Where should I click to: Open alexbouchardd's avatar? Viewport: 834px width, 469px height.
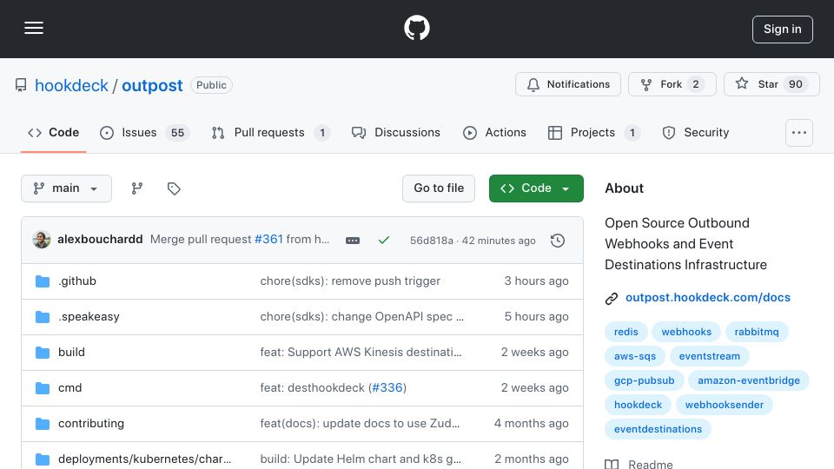[42, 240]
